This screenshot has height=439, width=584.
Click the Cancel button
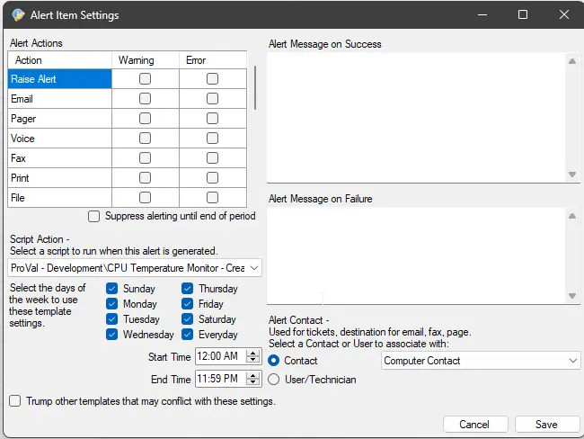pyautogui.click(x=475, y=424)
